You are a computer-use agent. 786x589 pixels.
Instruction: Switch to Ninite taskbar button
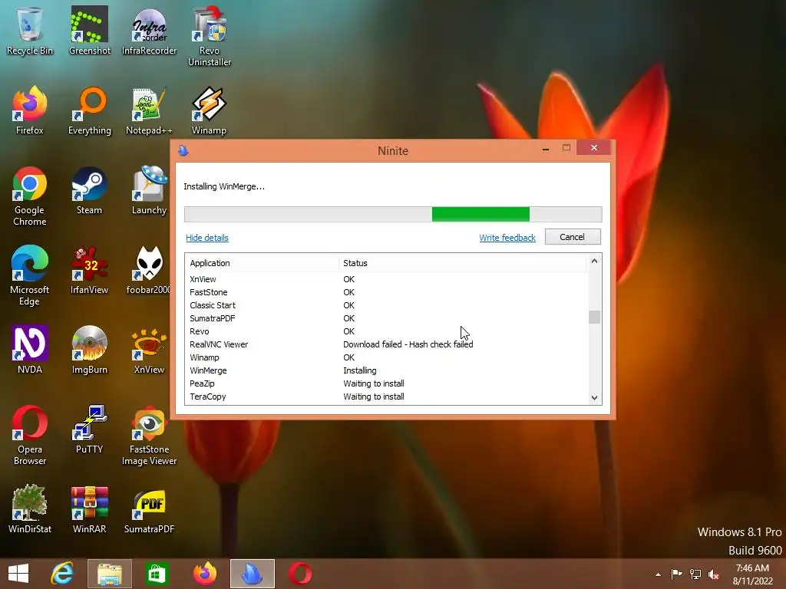click(252, 574)
